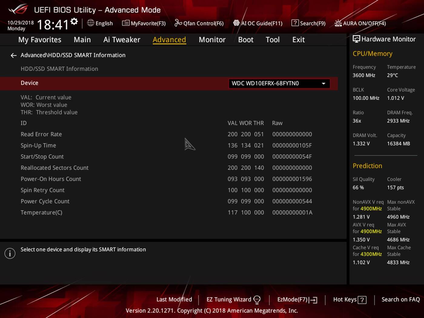Toggle AURA ON/OFF lighting
Image resolution: width=424 pixels, height=318 pixels.
coord(360,23)
